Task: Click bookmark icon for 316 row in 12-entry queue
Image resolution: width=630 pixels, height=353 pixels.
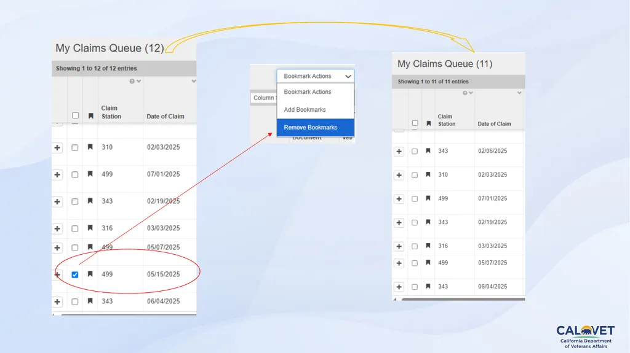Action: (x=90, y=228)
